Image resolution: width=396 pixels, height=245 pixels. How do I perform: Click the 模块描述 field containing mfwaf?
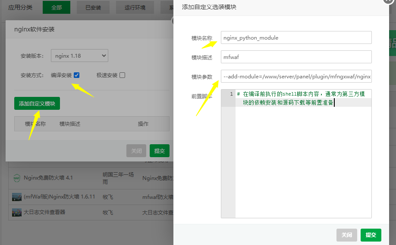click(x=296, y=57)
